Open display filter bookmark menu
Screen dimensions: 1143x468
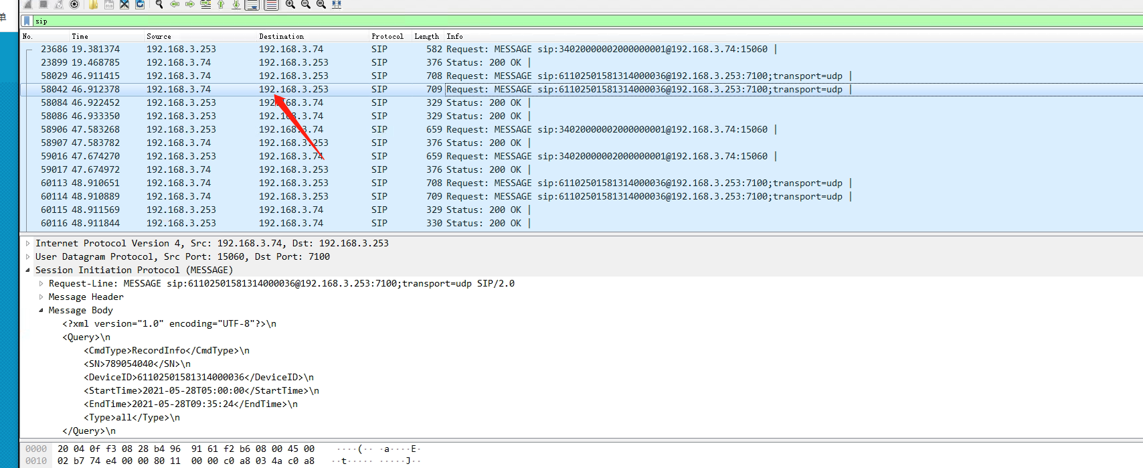(x=27, y=21)
